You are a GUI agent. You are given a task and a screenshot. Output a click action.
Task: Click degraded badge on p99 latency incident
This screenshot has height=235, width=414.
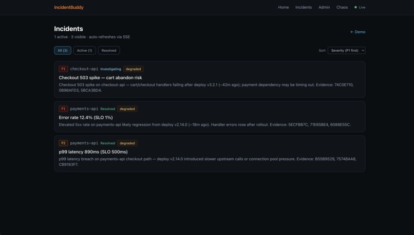127,143
